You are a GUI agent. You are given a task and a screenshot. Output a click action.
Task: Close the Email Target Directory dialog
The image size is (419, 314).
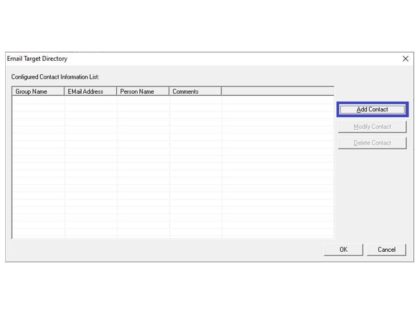405,59
